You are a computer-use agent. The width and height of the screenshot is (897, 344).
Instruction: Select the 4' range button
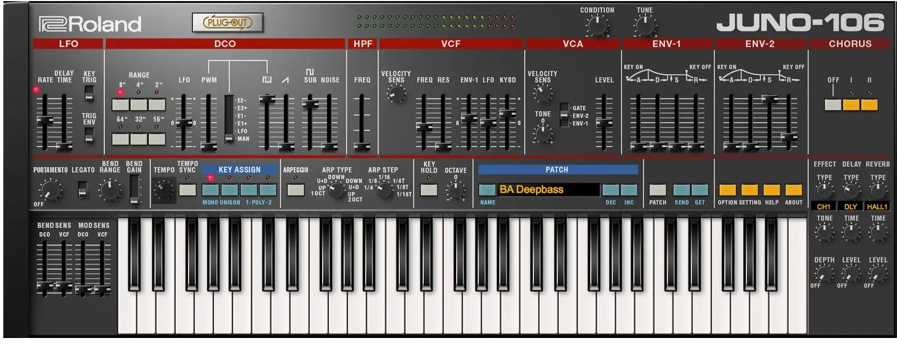click(139, 104)
